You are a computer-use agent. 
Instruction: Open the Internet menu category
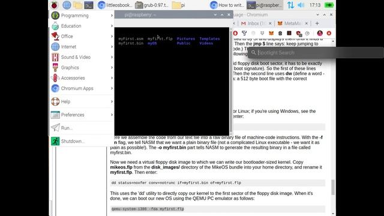(x=82, y=47)
